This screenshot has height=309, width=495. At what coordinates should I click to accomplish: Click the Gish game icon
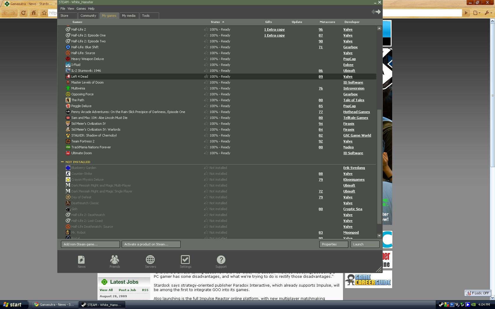pyautogui.click(x=68, y=209)
